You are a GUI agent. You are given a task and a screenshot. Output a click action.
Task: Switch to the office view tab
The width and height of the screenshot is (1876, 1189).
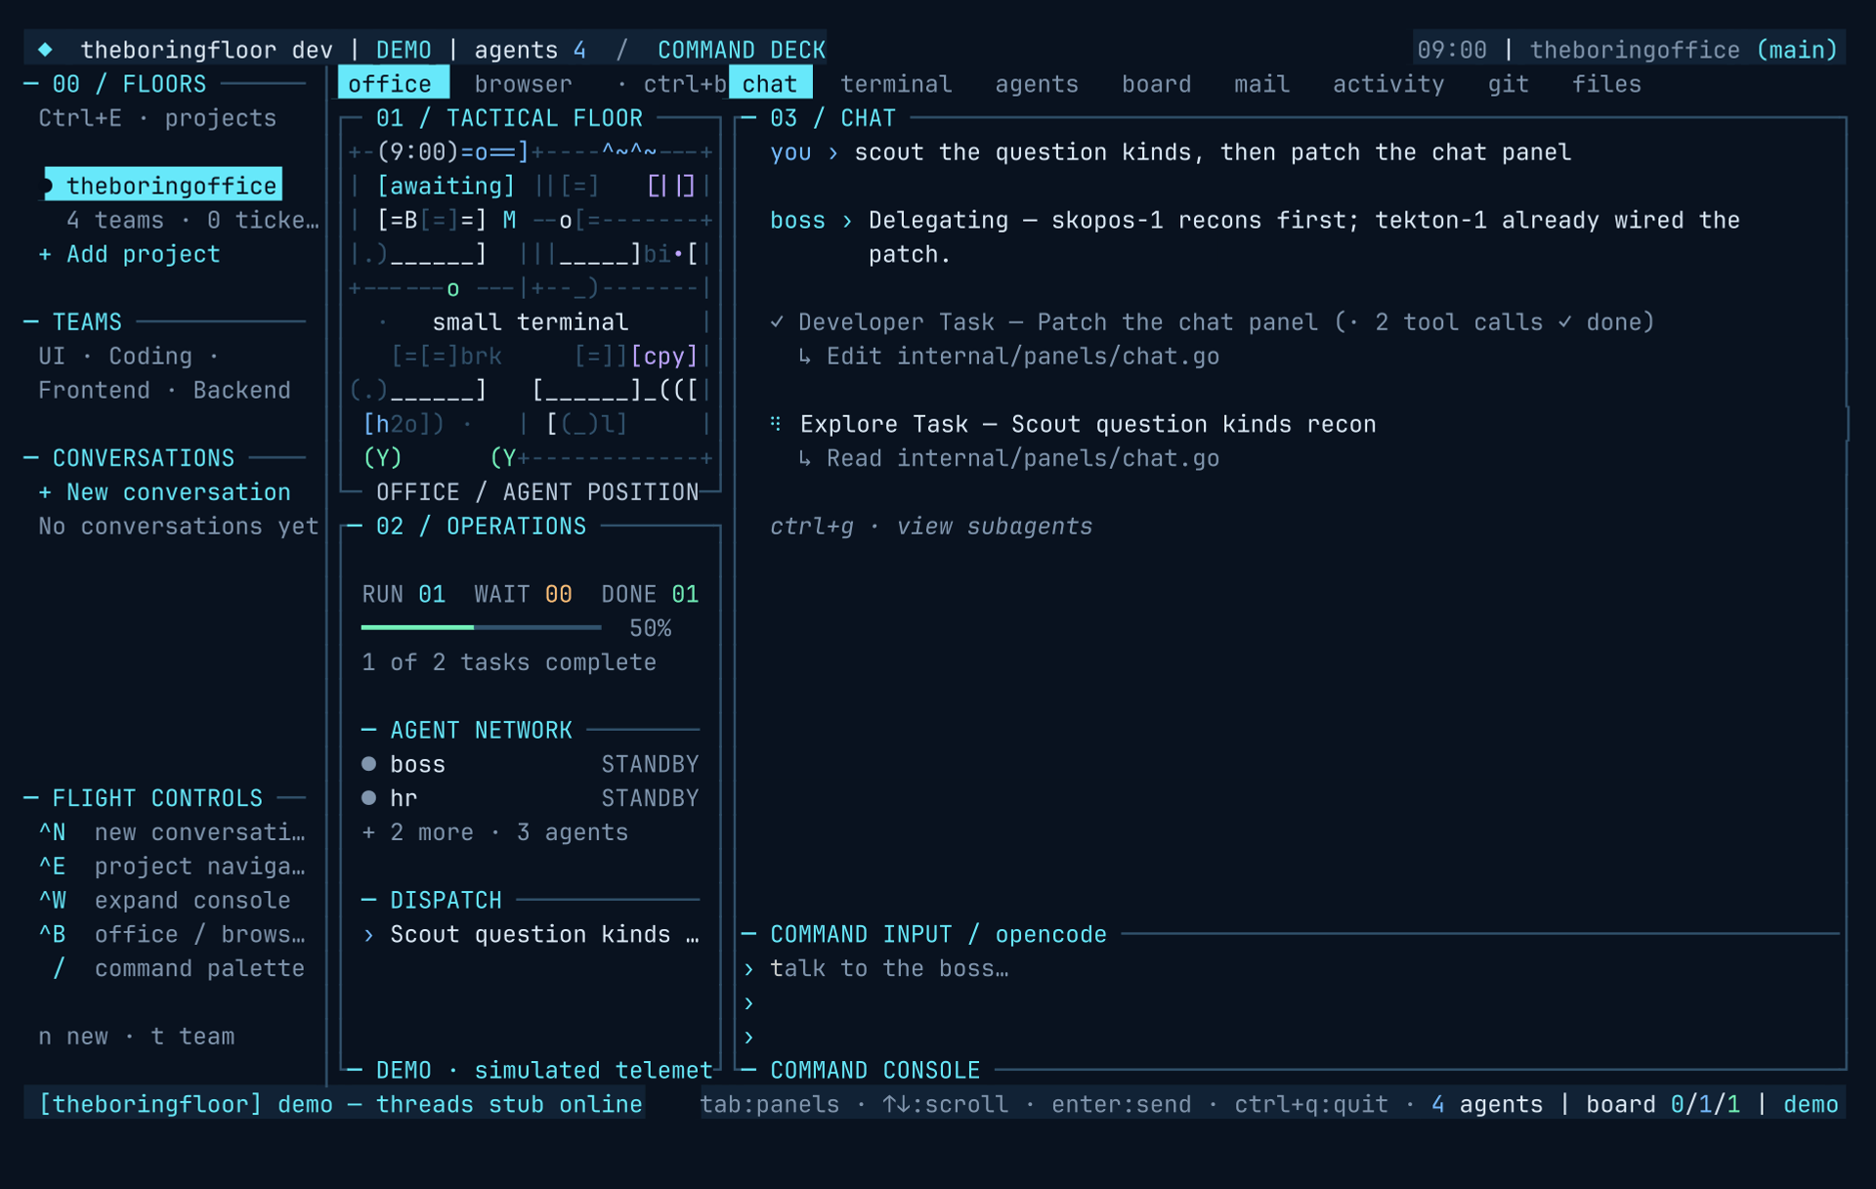click(393, 84)
